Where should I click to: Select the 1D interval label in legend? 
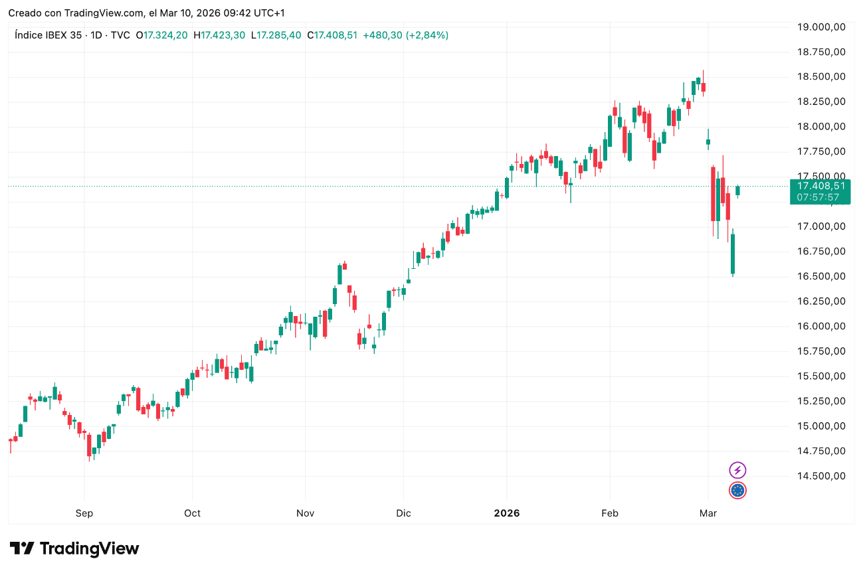click(95, 35)
